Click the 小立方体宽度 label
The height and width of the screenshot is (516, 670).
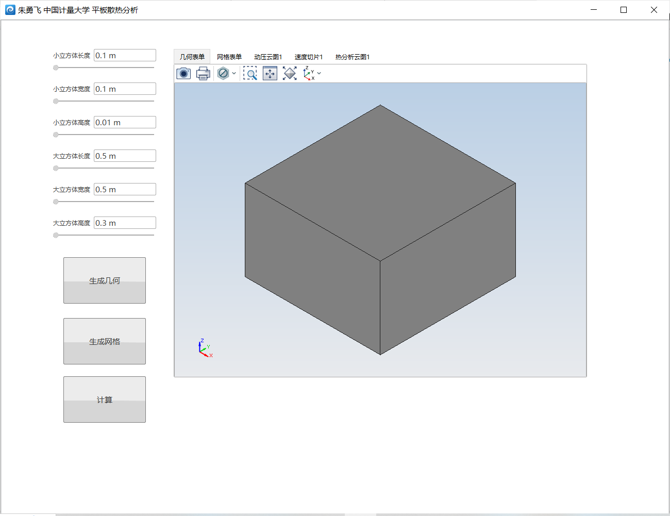(72, 89)
